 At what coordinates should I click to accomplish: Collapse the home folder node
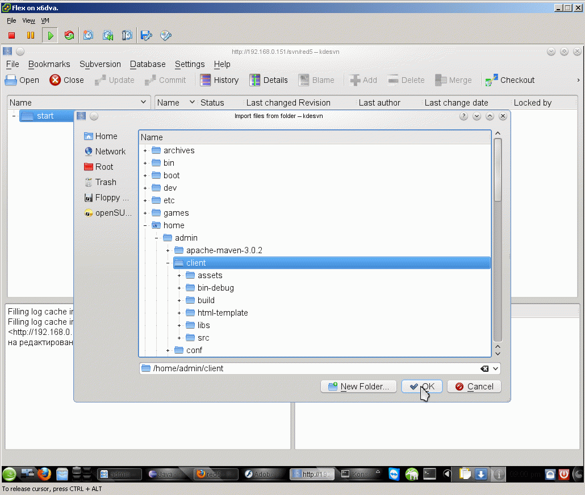tap(145, 226)
